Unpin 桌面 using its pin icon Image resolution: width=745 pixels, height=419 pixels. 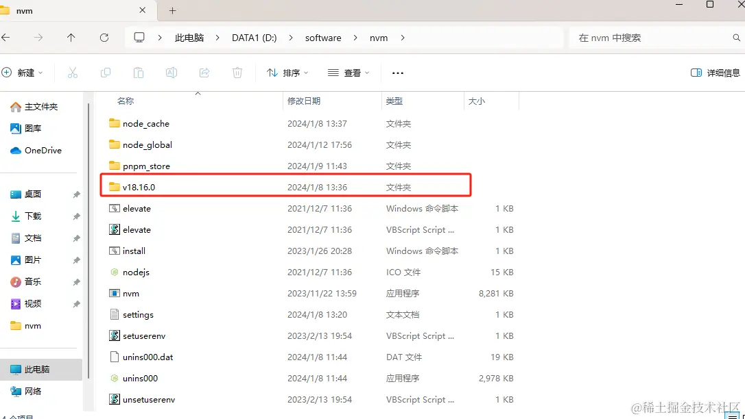coord(76,195)
